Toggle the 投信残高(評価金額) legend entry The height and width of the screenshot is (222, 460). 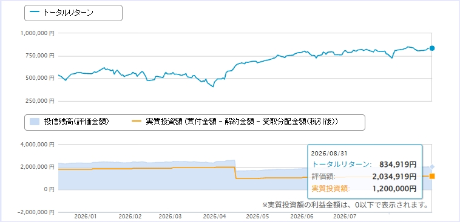click(69, 122)
